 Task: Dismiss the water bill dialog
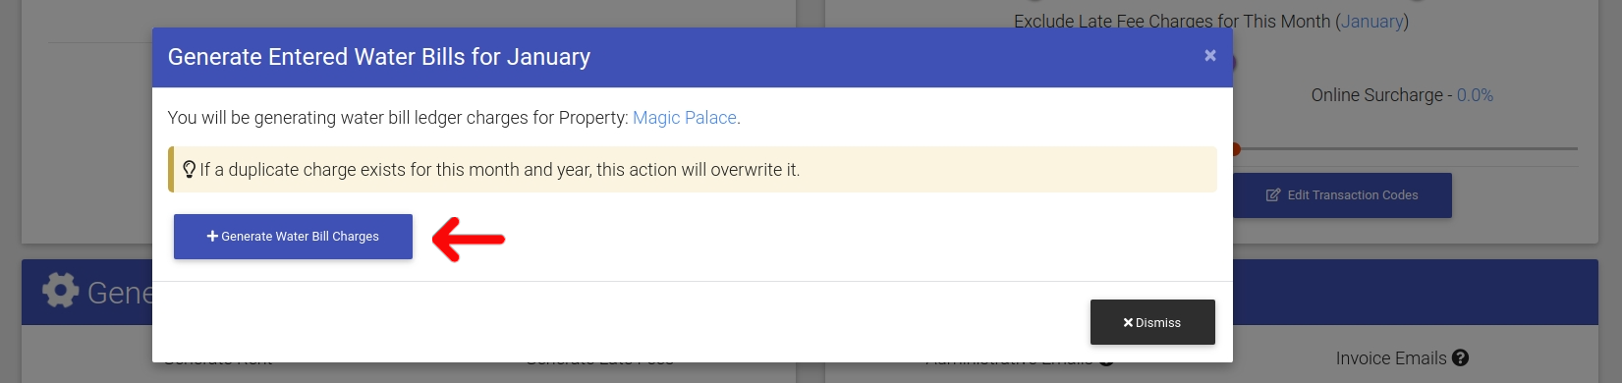[1152, 322]
